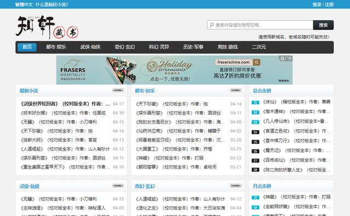Open the 科幻·灵异 category
Image resolution: width=350 pixels, height=216 pixels.
point(159,47)
